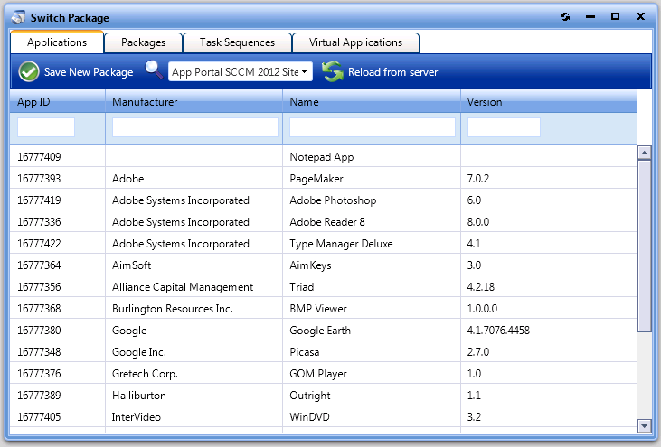This screenshot has width=661, height=447.
Task: Focus the Manufacturer filter field
Action: 195,127
